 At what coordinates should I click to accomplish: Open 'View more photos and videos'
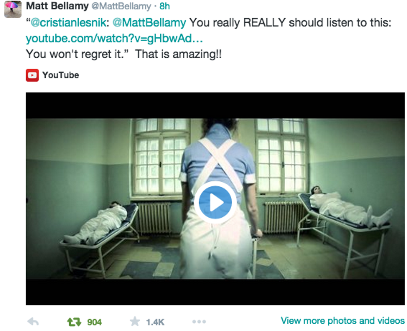coord(343,321)
